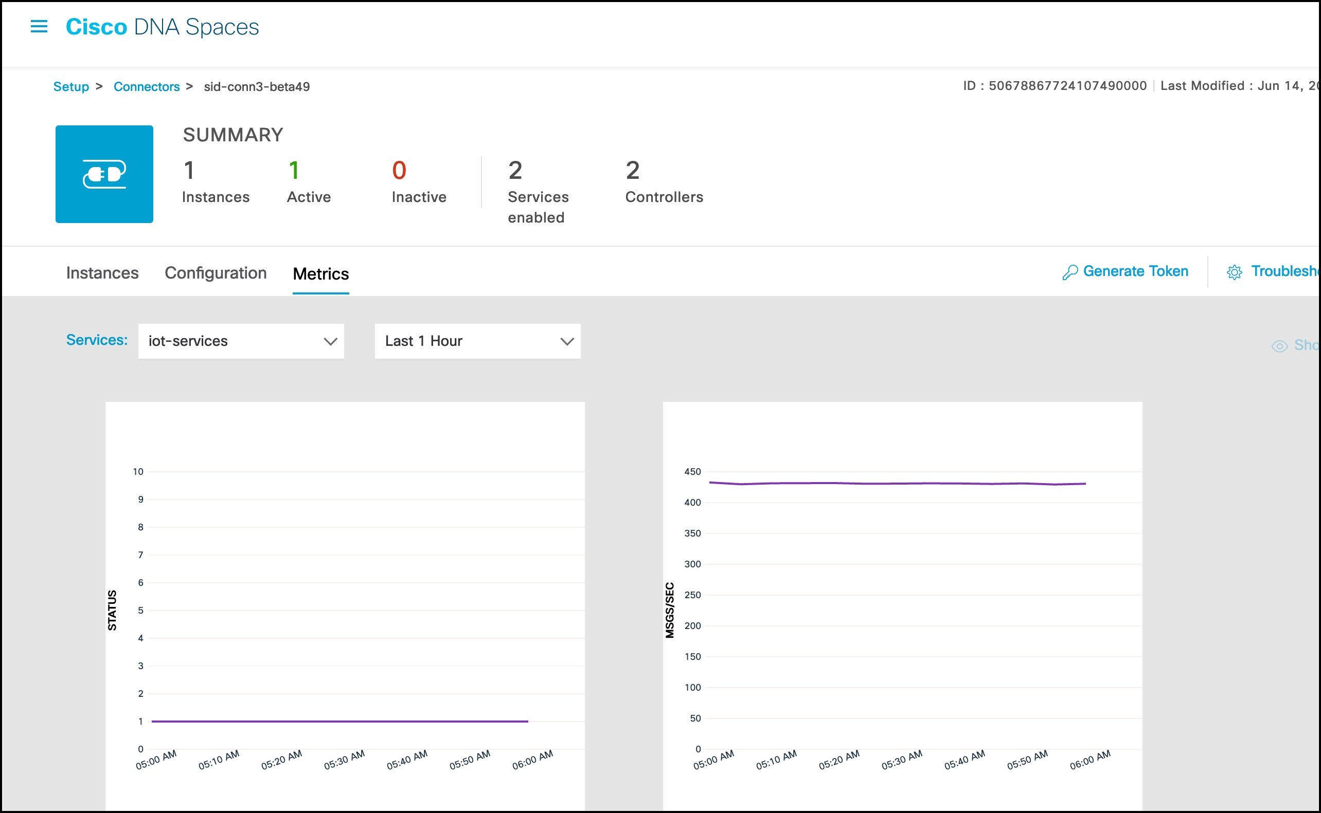The width and height of the screenshot is (1321, 813).
Task: Click the Generate Token key icon
Action: point(1070,272)
